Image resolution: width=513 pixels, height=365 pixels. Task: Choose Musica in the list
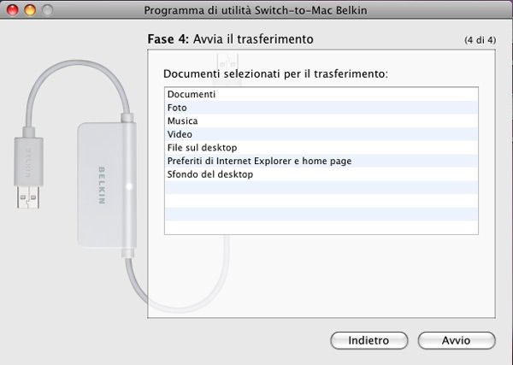pyautogui.click(x=183, y=121)
